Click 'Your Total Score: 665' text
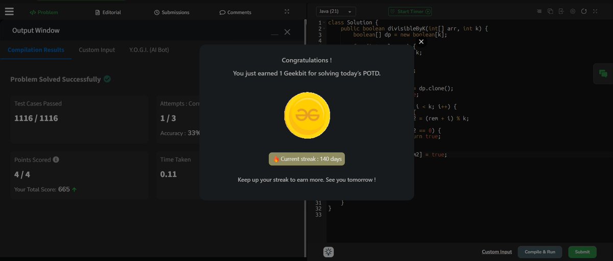The width and height of the screenshot is (613, 261). [x=42, y=189]
